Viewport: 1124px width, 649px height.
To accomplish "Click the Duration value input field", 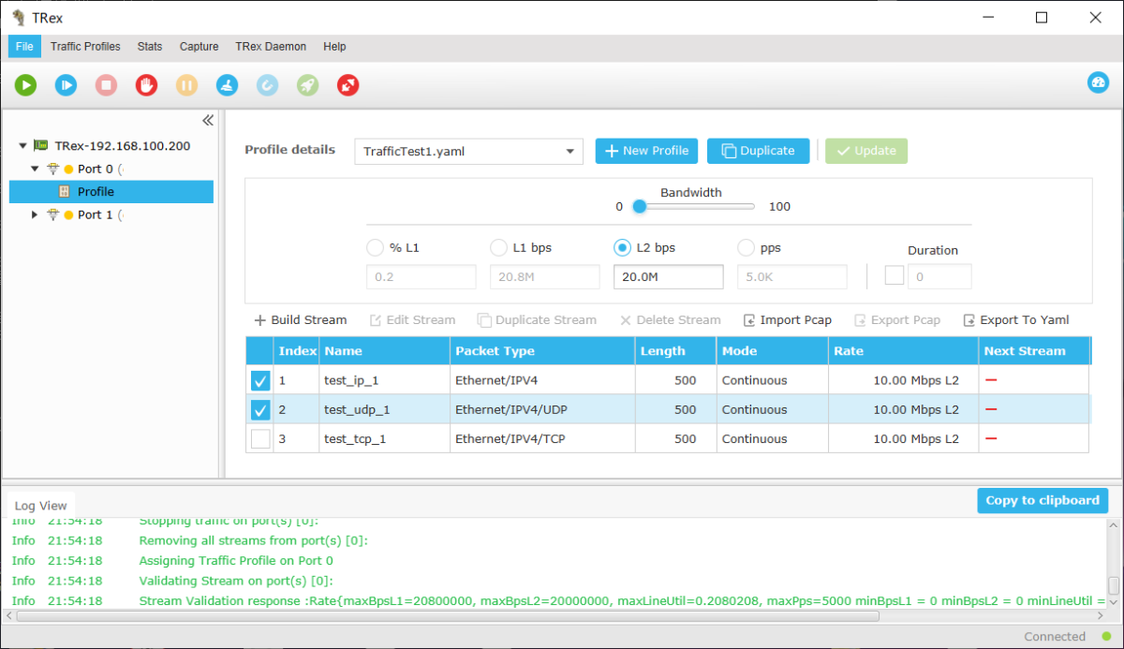I will [939, 277].
